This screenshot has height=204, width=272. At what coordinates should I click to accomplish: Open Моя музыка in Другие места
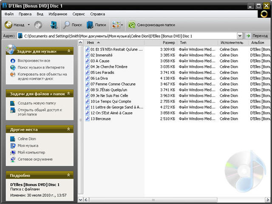[x=28, y=146]
